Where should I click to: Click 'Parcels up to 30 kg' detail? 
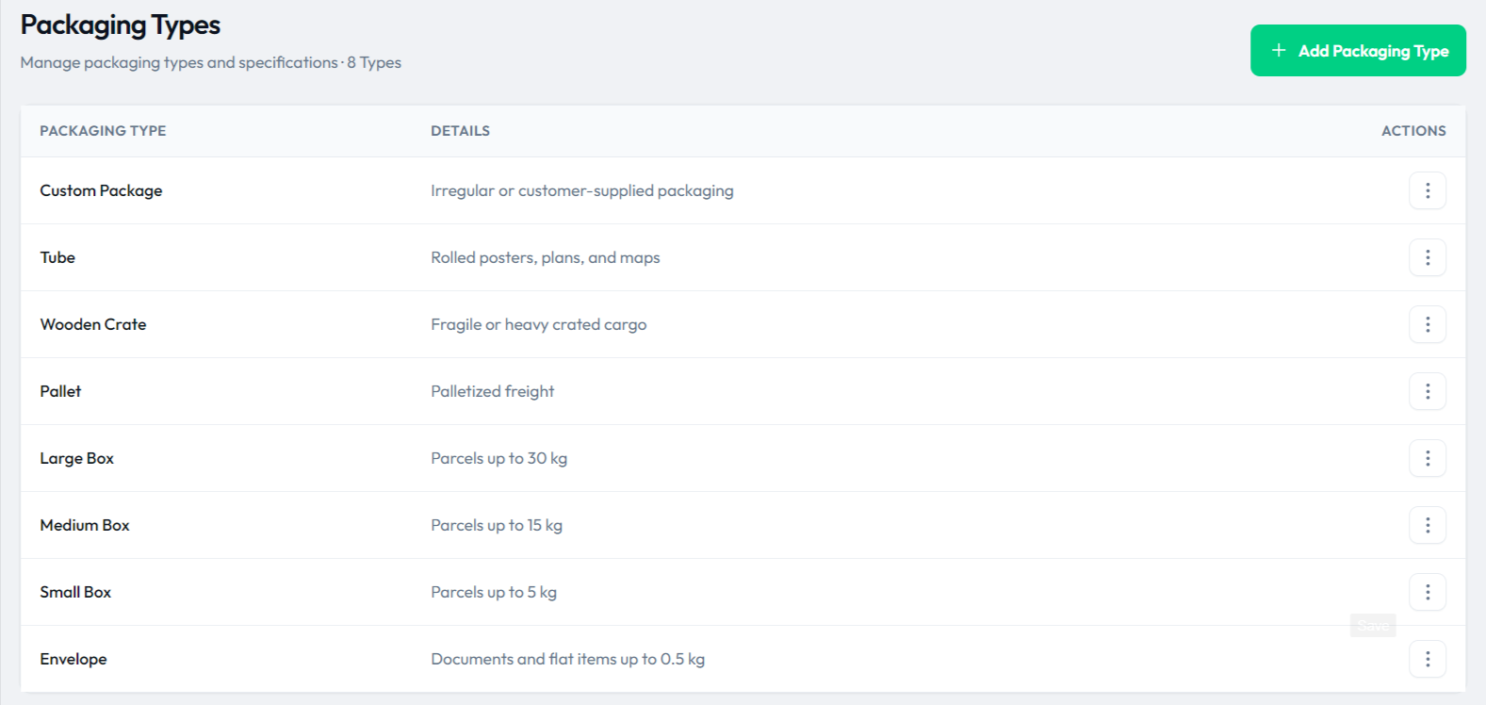pyautogui.click(x=499, y=458)
